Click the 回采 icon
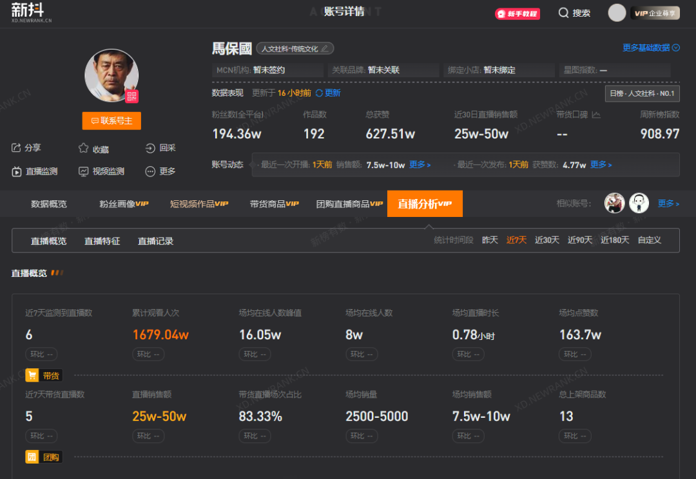 [x=150, y=148]
